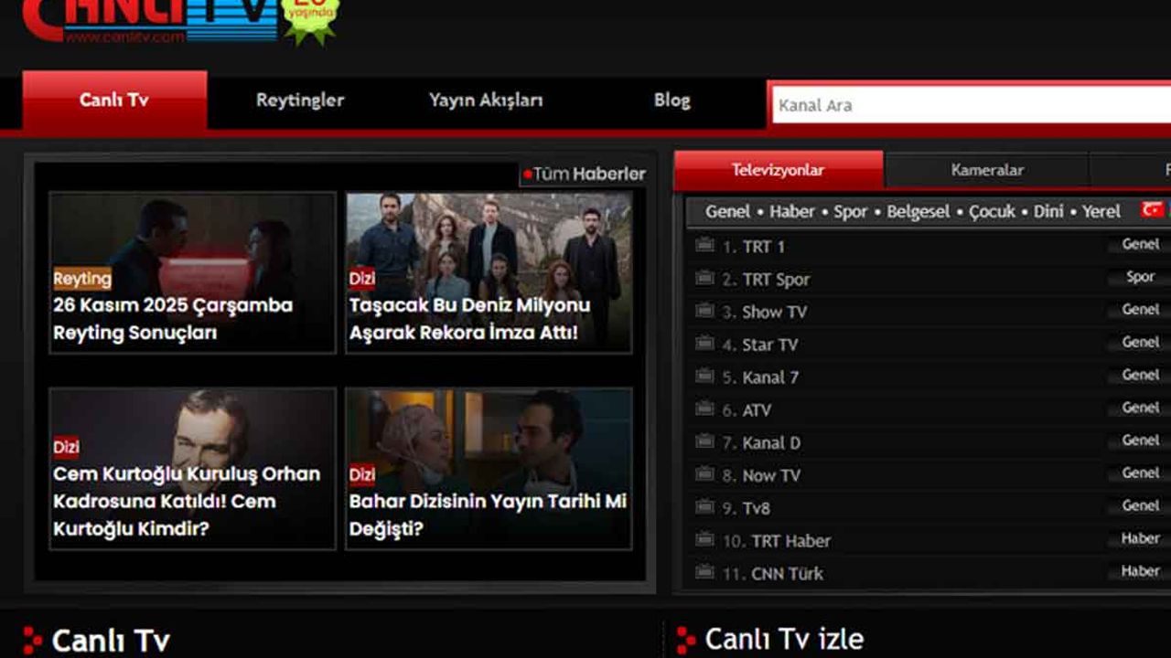1171x658 pixels.
Task: Click the TV icon next to CNN Türk
Action: pos(704,572)
